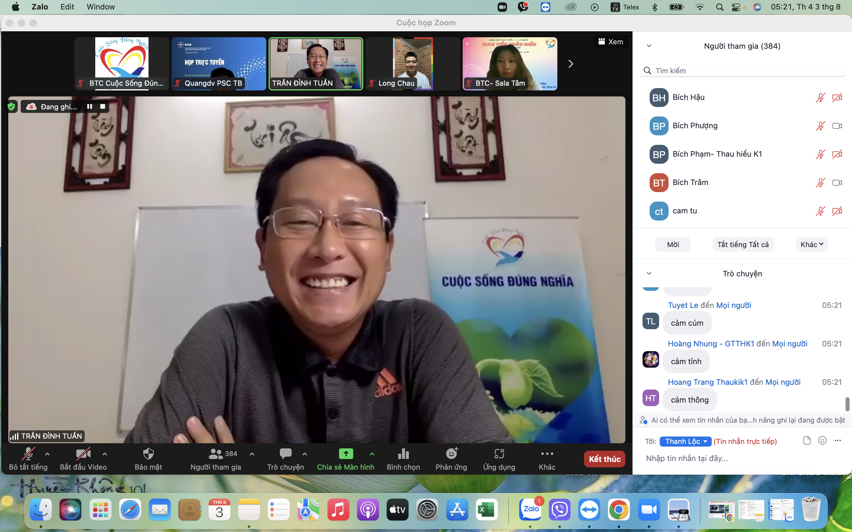The width and height of the screenshot is (852, 532).
Task: Expand audio options arrow beside Bỏ tắt tiếng
Action: coord(48,454)
